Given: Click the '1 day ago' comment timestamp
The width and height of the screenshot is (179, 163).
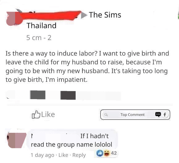Looking at the screenshot, I should (x=43, y=155).
